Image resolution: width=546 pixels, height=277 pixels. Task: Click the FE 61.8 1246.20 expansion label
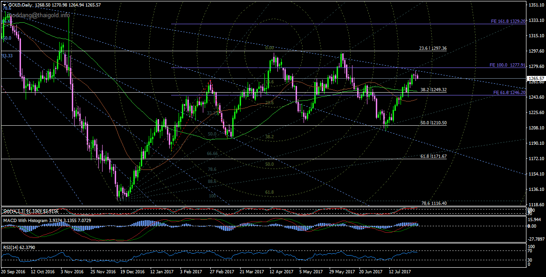point(509,93)
